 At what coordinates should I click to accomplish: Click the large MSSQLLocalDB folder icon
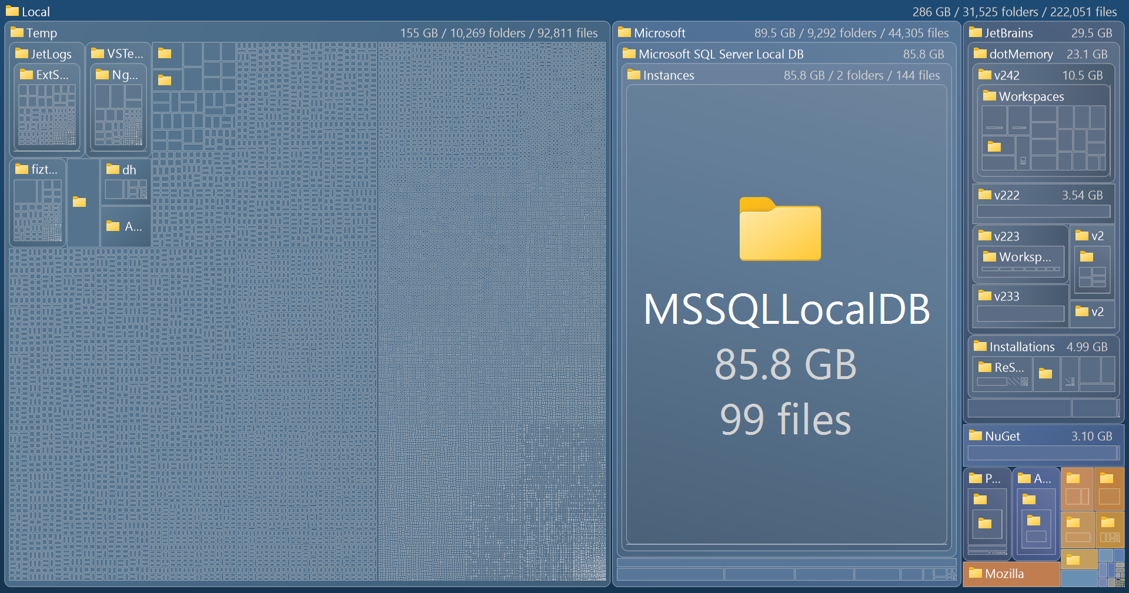(x=780, y=229)
